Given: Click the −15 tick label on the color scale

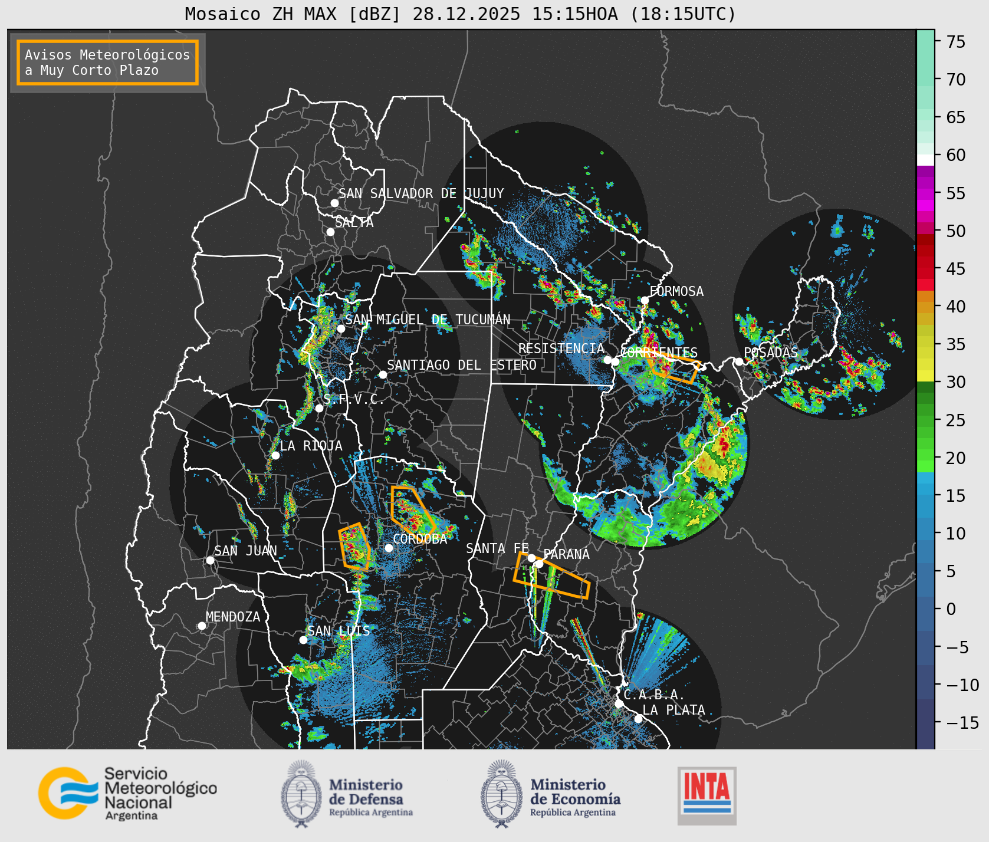Looking at the screenshot, I should point(962,723).
